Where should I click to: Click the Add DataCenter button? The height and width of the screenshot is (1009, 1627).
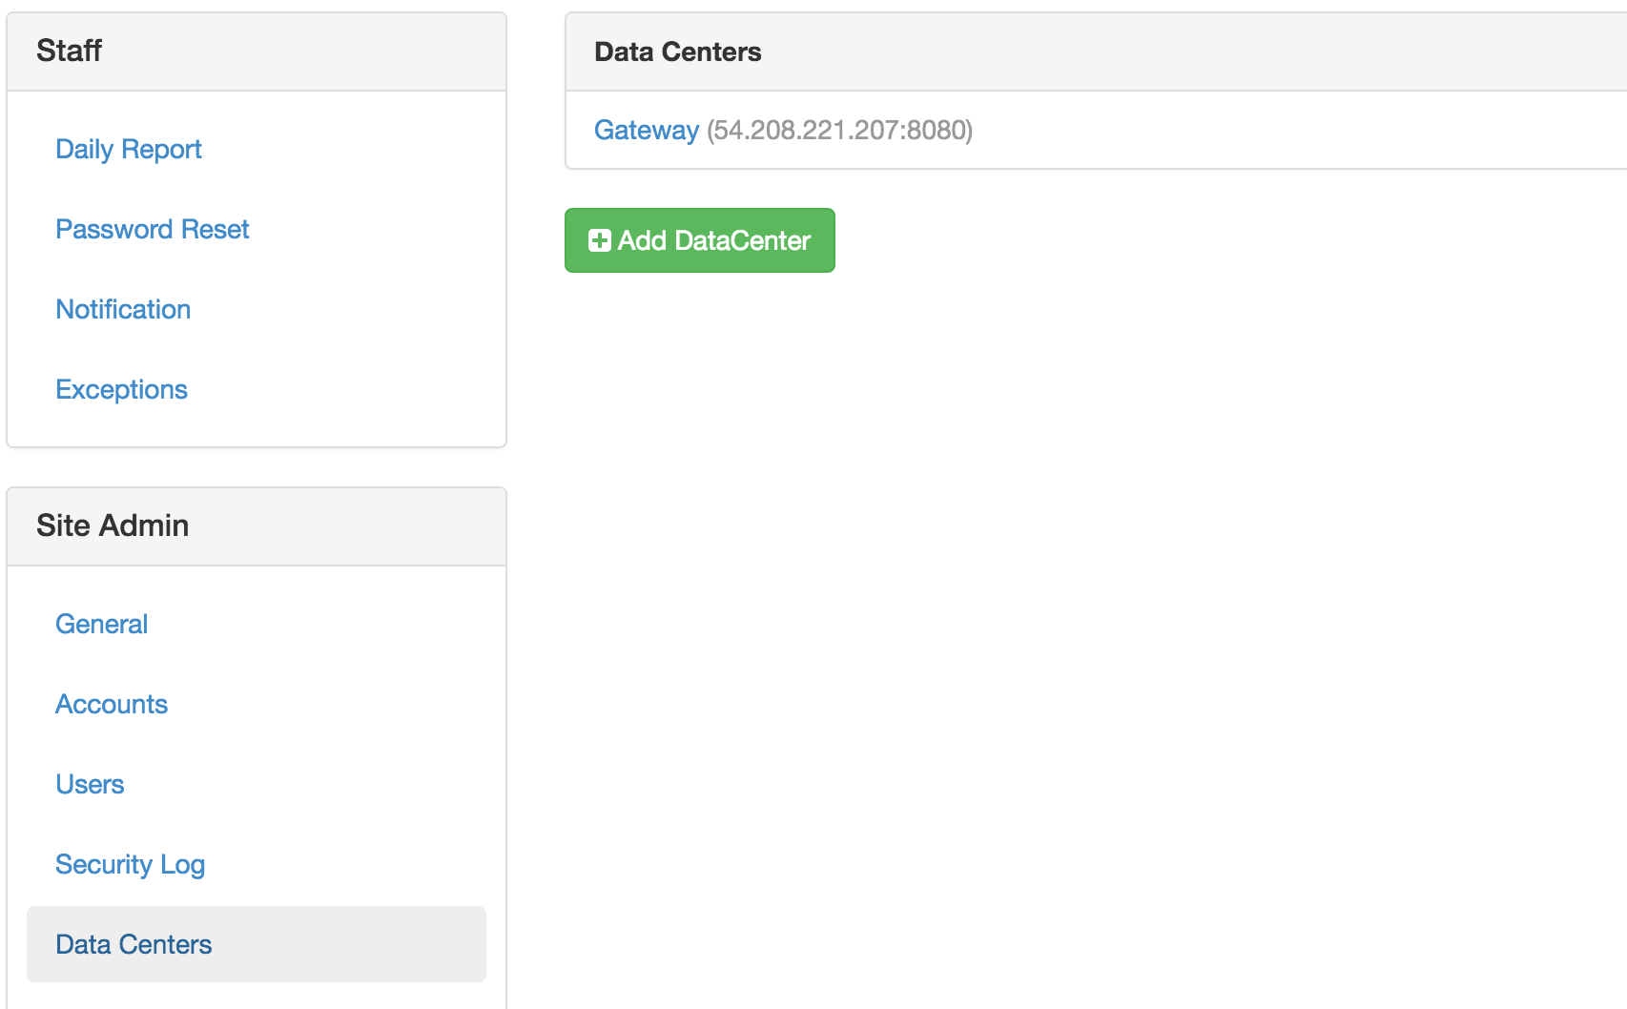pyautogui.click(x=700, y=240)
